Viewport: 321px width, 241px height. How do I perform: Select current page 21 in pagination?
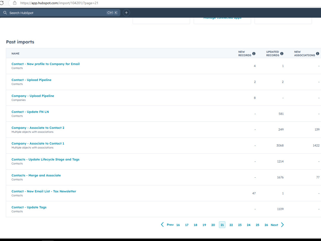coord(222,225)
